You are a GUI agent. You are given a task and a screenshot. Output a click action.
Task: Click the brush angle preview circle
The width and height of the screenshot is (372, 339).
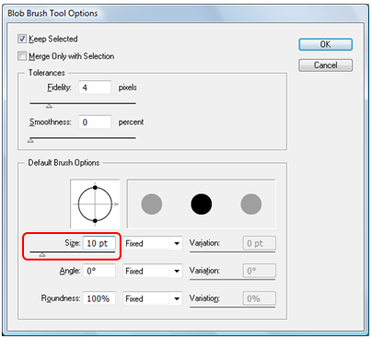click(x=95, y=204)
